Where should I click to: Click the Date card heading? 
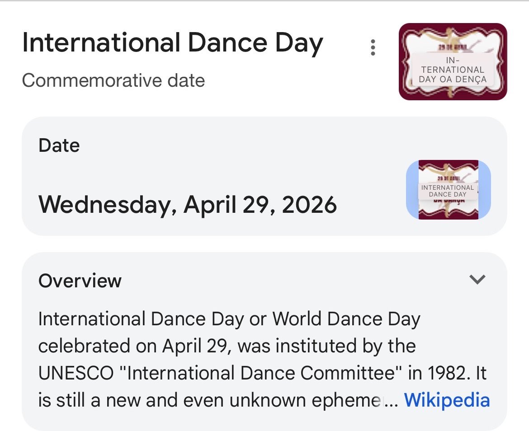tap(59, 145)
